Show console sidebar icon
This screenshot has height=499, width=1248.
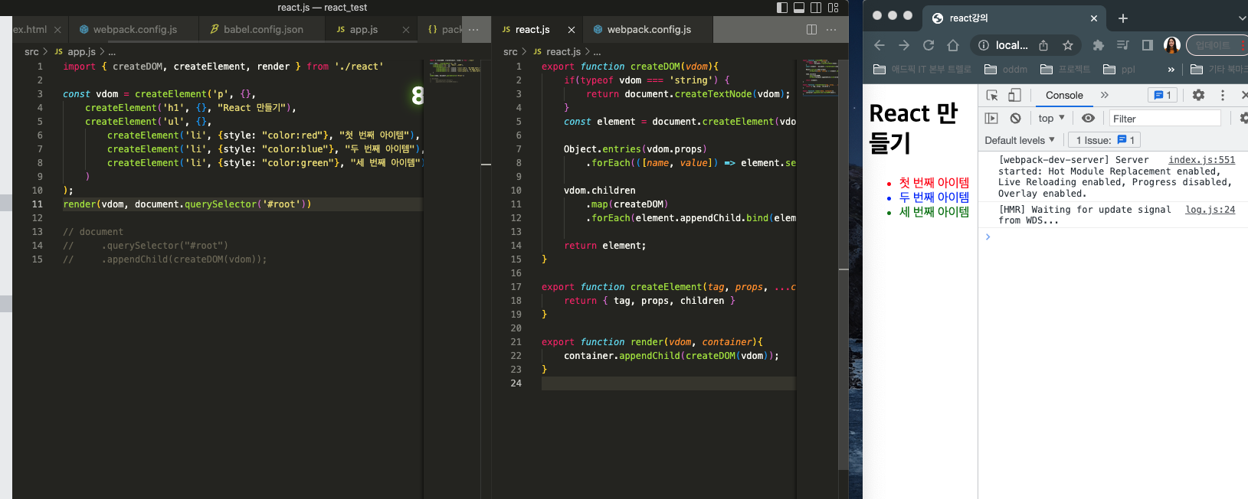[991, 118]
